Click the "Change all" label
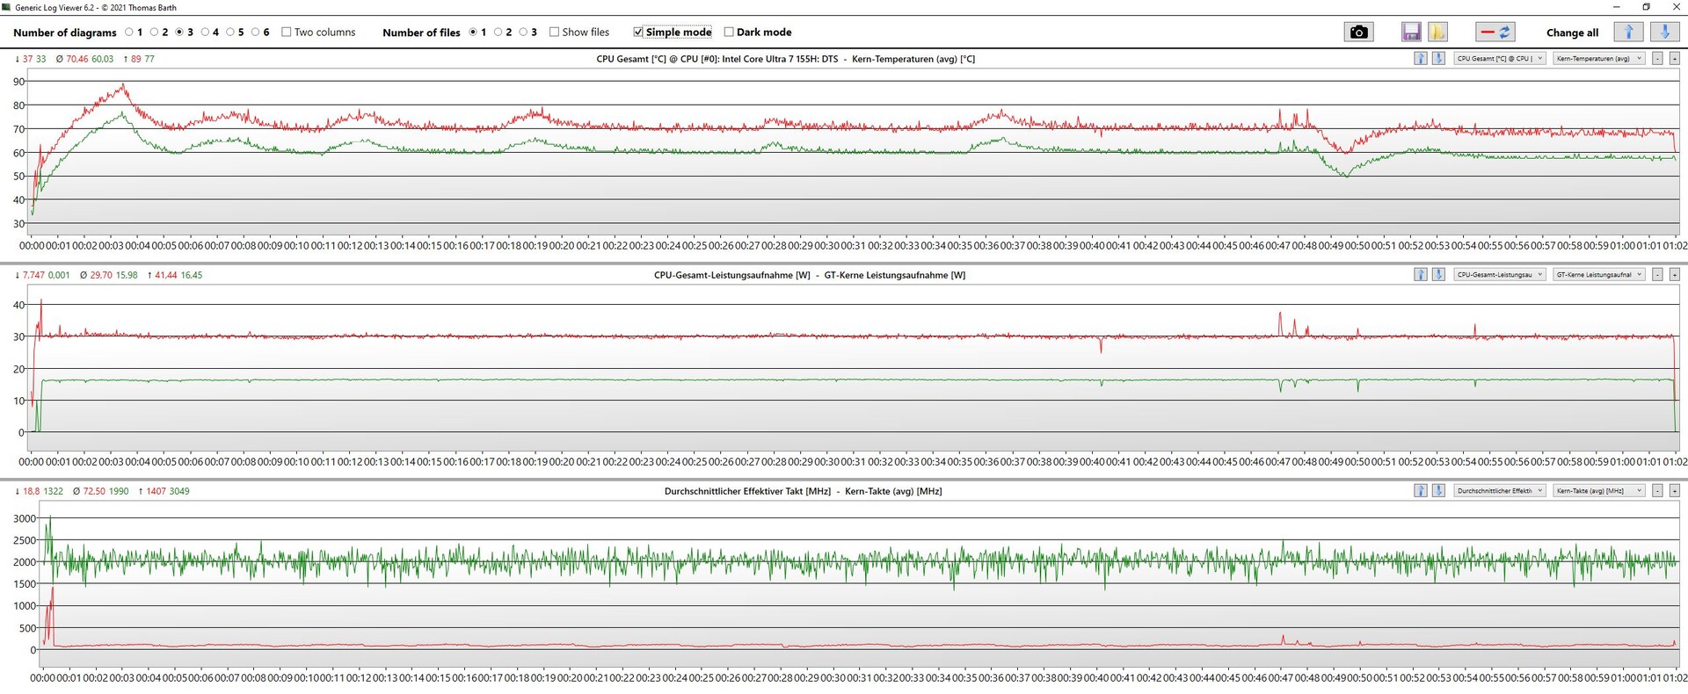The width and height of the screenshot is (1688, 694). point(1573,33)
